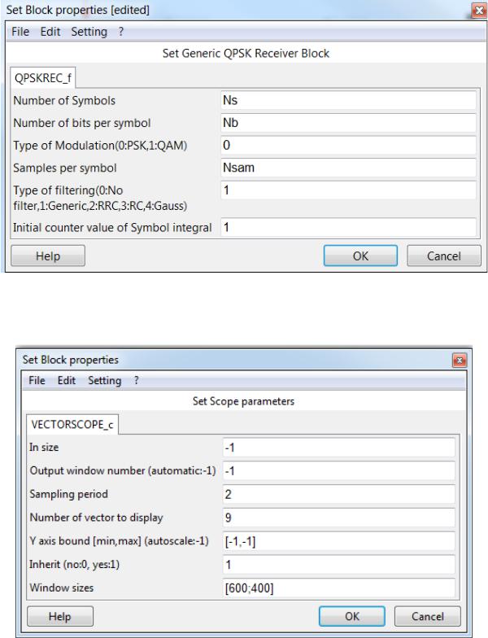Open Setting menu in QPSK Receiver dialog

click(89, 32)
